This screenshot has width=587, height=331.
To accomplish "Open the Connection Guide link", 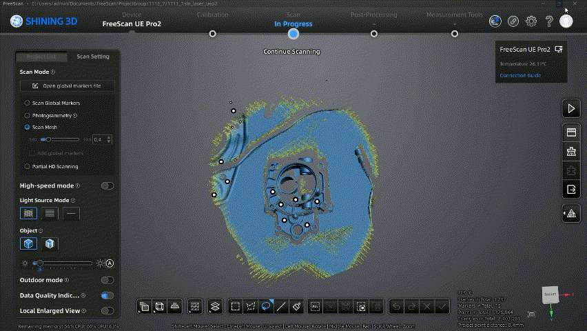I will tap(520, 75).
